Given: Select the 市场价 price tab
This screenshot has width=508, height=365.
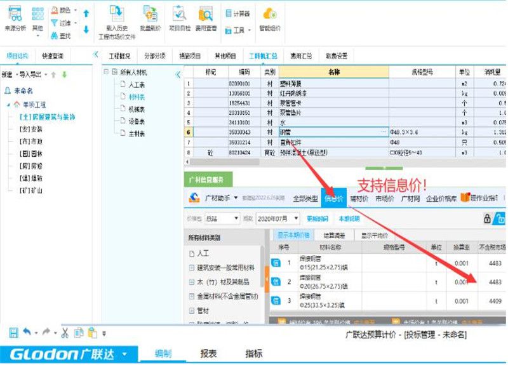Looking at the screenshot, I should click(x=385, y=199).
